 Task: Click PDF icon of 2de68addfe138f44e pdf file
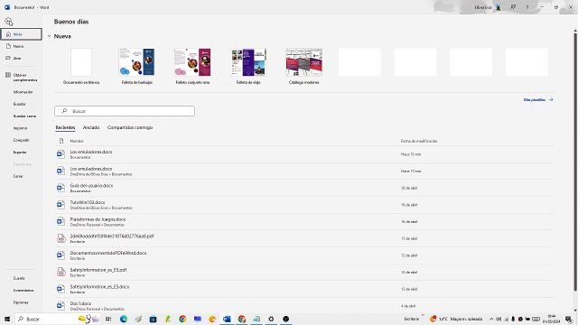coord(61,238)
